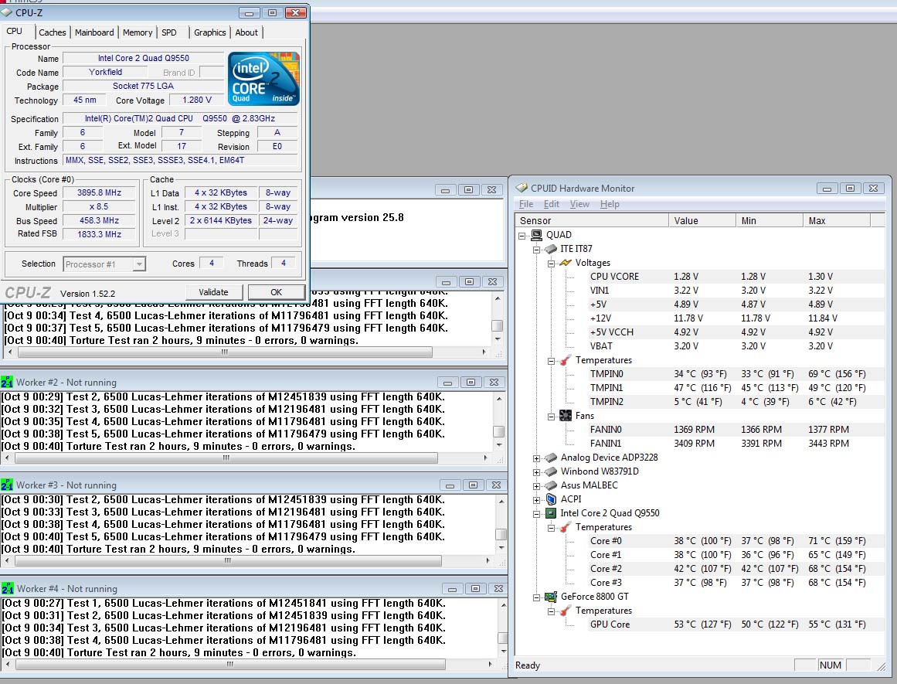This screenshot has height=684, width=897.
Task: Click the CPUID Hardware Monitor title icon
Action: pos(522,188)
